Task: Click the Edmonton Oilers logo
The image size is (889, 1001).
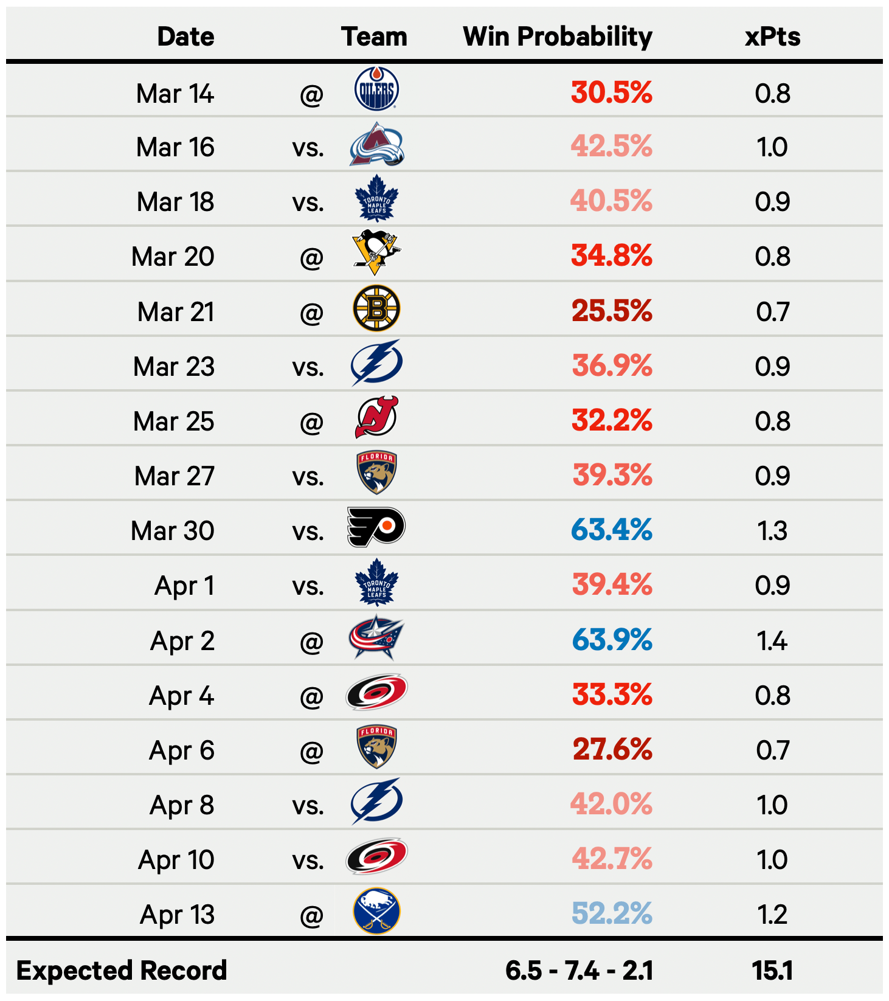Action: point(376,89)
